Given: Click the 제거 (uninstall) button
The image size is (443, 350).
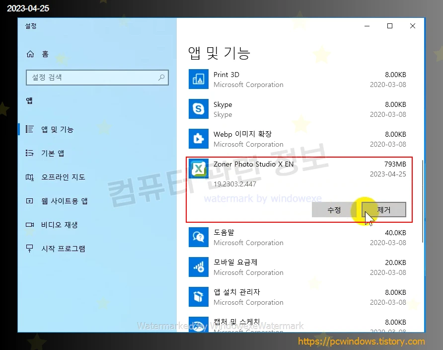Looking at the screenshot, I should (384, 210).
